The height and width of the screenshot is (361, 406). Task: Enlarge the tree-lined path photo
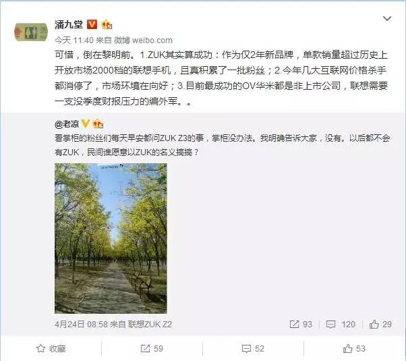pos(111,238)
